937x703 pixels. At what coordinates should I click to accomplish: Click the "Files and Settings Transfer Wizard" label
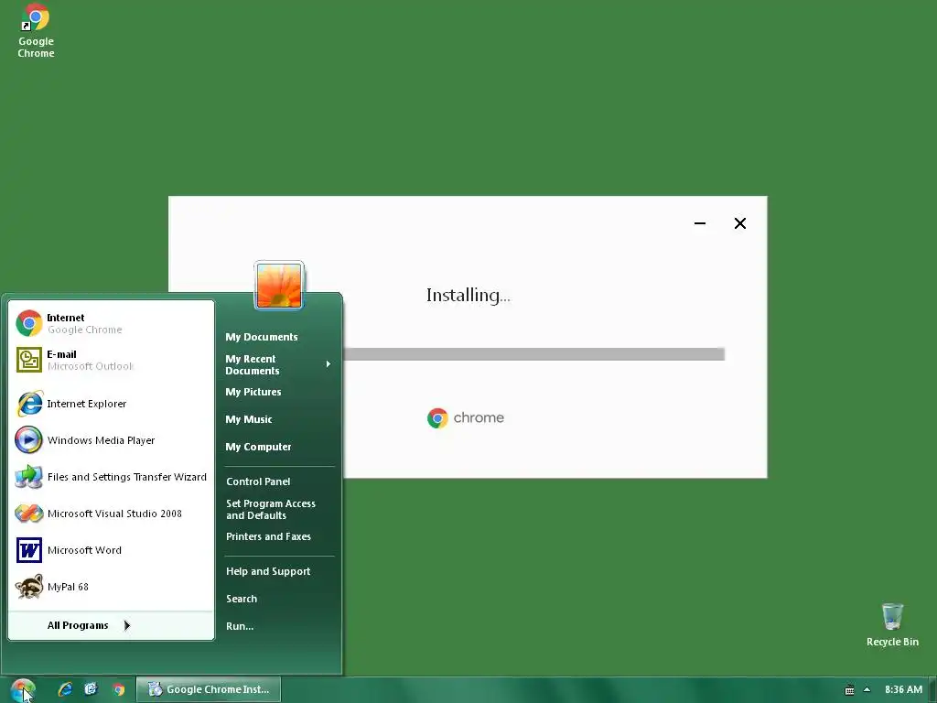pos(126,476)
